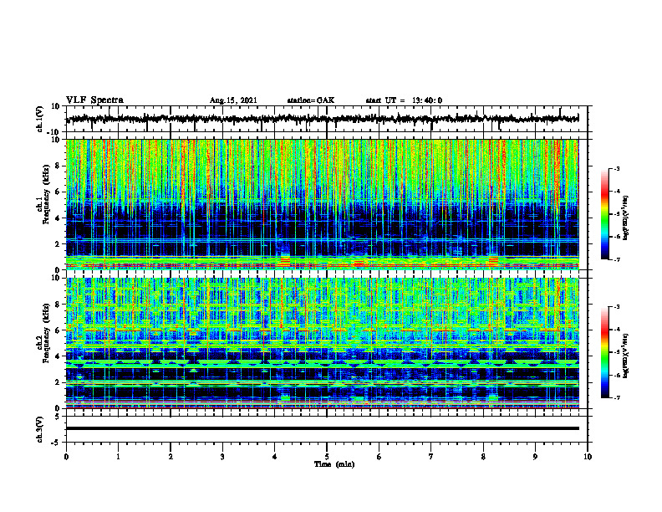Click inside the ch.2 spectrogram panel
Viewport: 662px width, 512px height.
[x=322, y=343]
